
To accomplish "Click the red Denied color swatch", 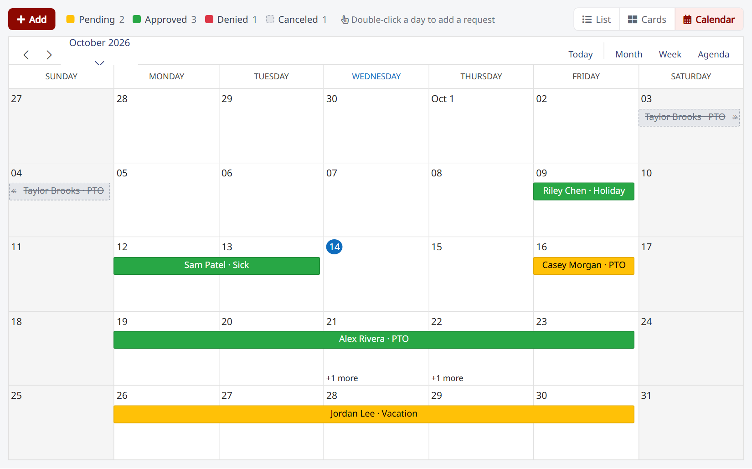I will click(x=209, y=19).
